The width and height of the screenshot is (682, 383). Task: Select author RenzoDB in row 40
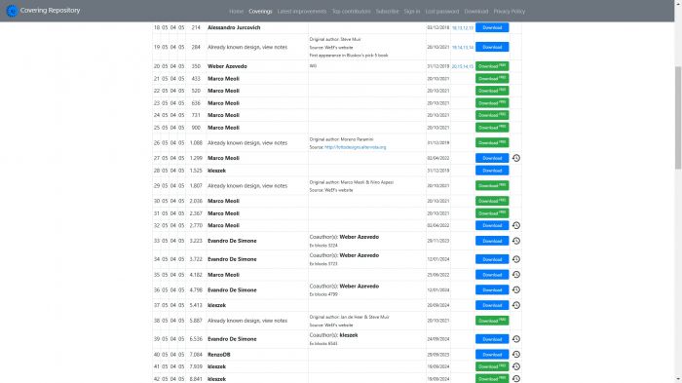219,355
